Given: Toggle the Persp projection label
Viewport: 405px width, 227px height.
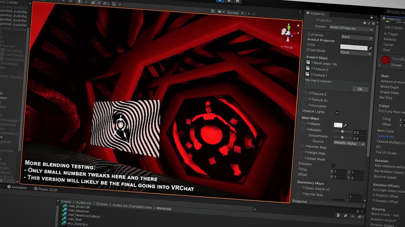Looking at the screenshot, I should pyautogui.click(x=287, y=47).
